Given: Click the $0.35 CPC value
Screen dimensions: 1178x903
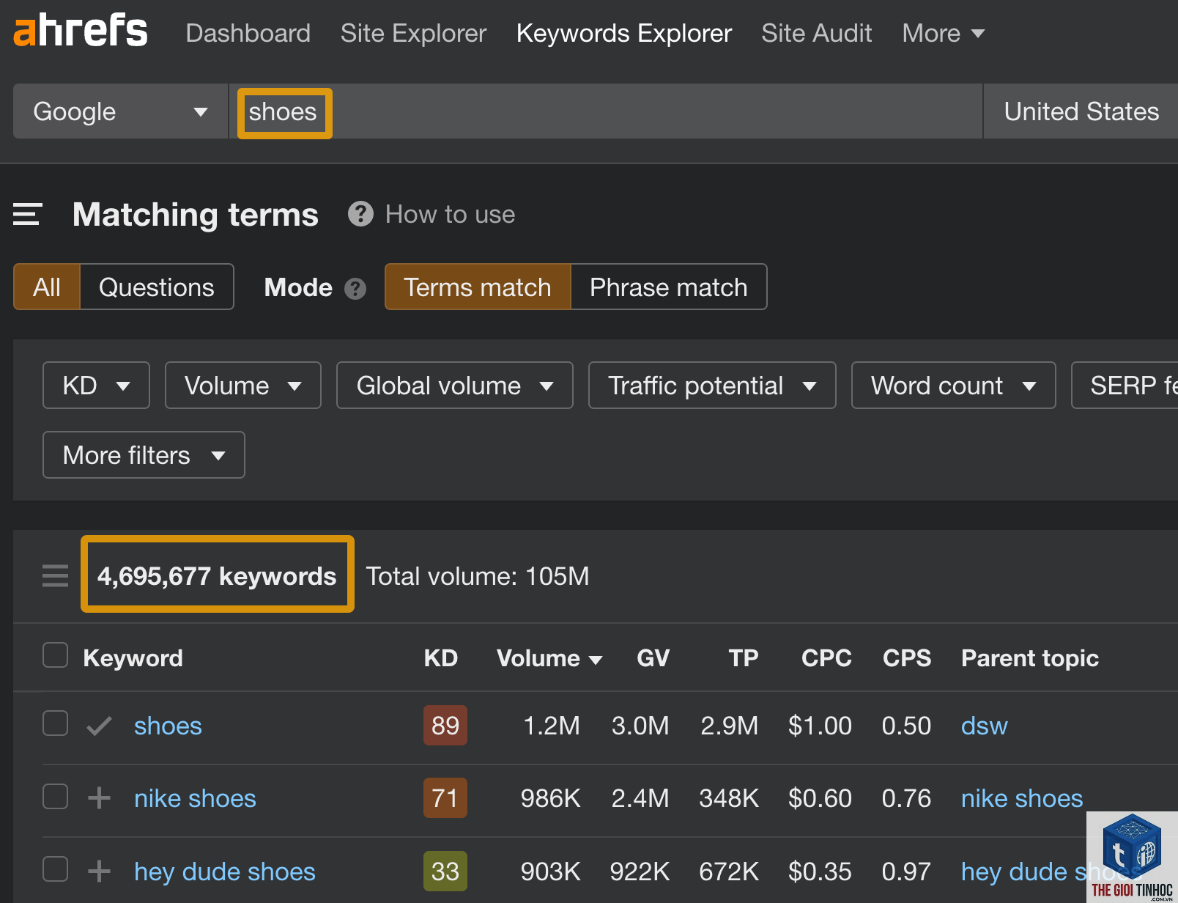Looking at the screenshot, I should tap(820, 871).
